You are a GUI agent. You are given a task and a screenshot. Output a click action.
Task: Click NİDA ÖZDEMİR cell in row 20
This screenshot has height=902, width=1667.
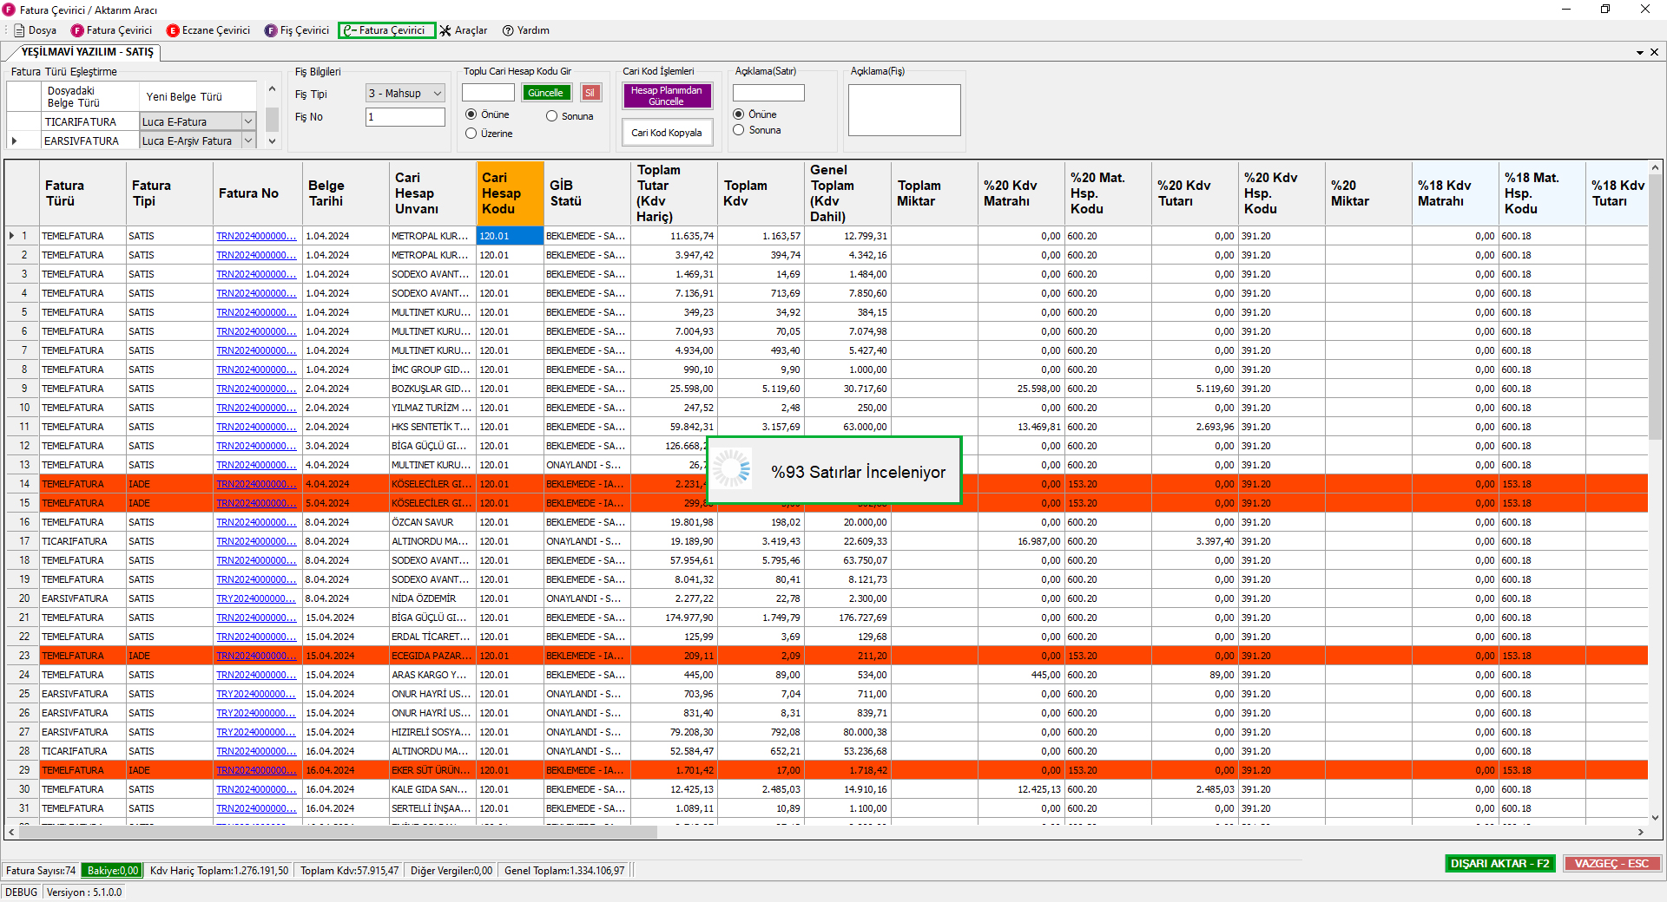(432, 598)
